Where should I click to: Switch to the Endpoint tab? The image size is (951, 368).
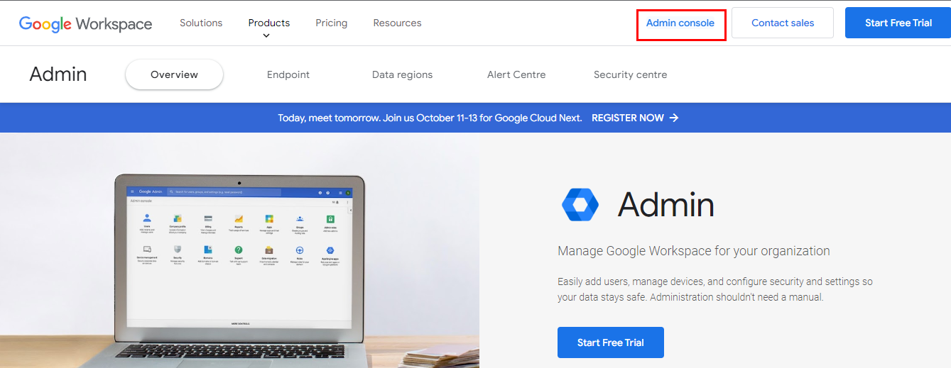click(288, 74)
